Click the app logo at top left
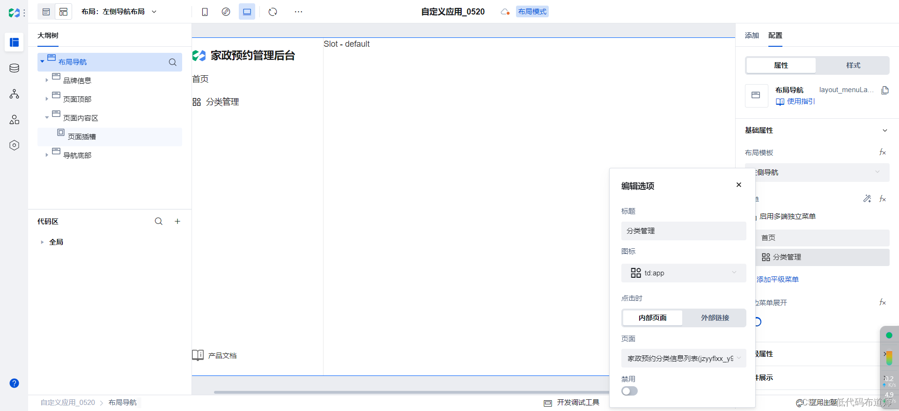The width and height of the screenshot is (899, 411). click(x=14, y=13)
